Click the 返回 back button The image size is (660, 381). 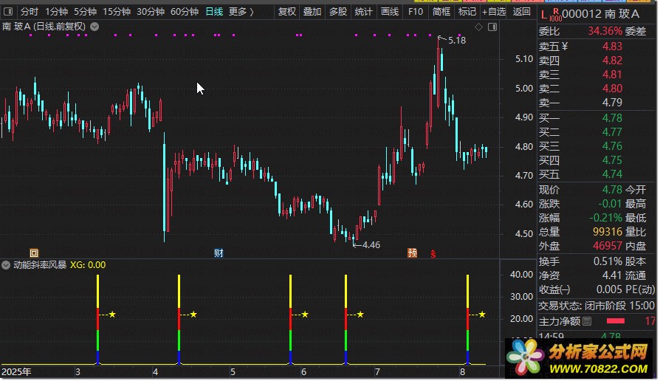(x=521, y=11)
